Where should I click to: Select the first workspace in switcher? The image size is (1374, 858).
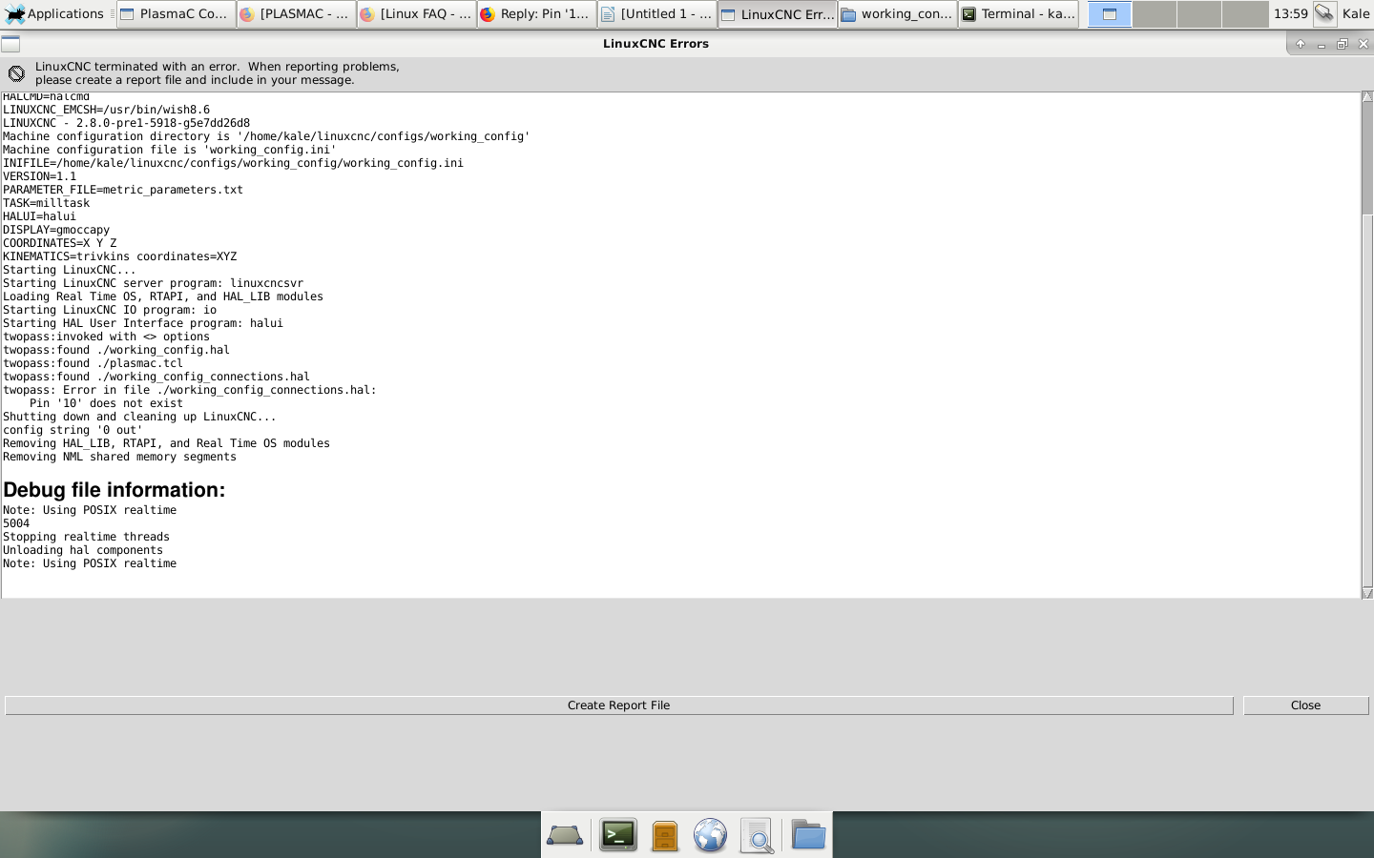1109,14
